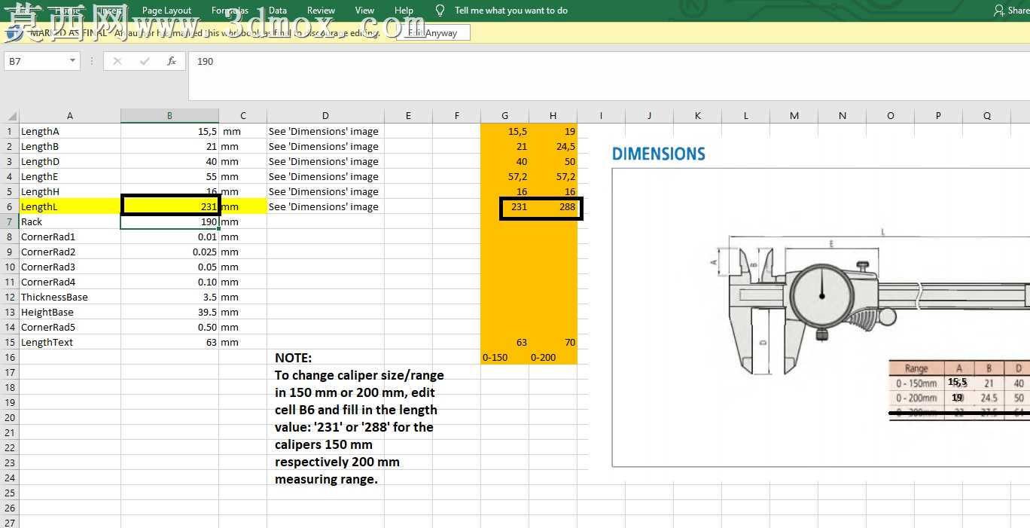Select the 0-200 label cell
The image size is (1030, 528).
[x=553, y=357]
